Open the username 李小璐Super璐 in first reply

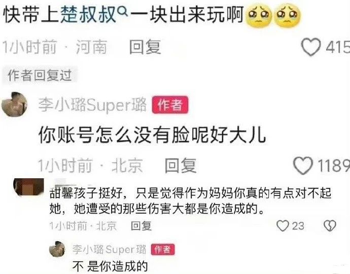coord(92,105)
